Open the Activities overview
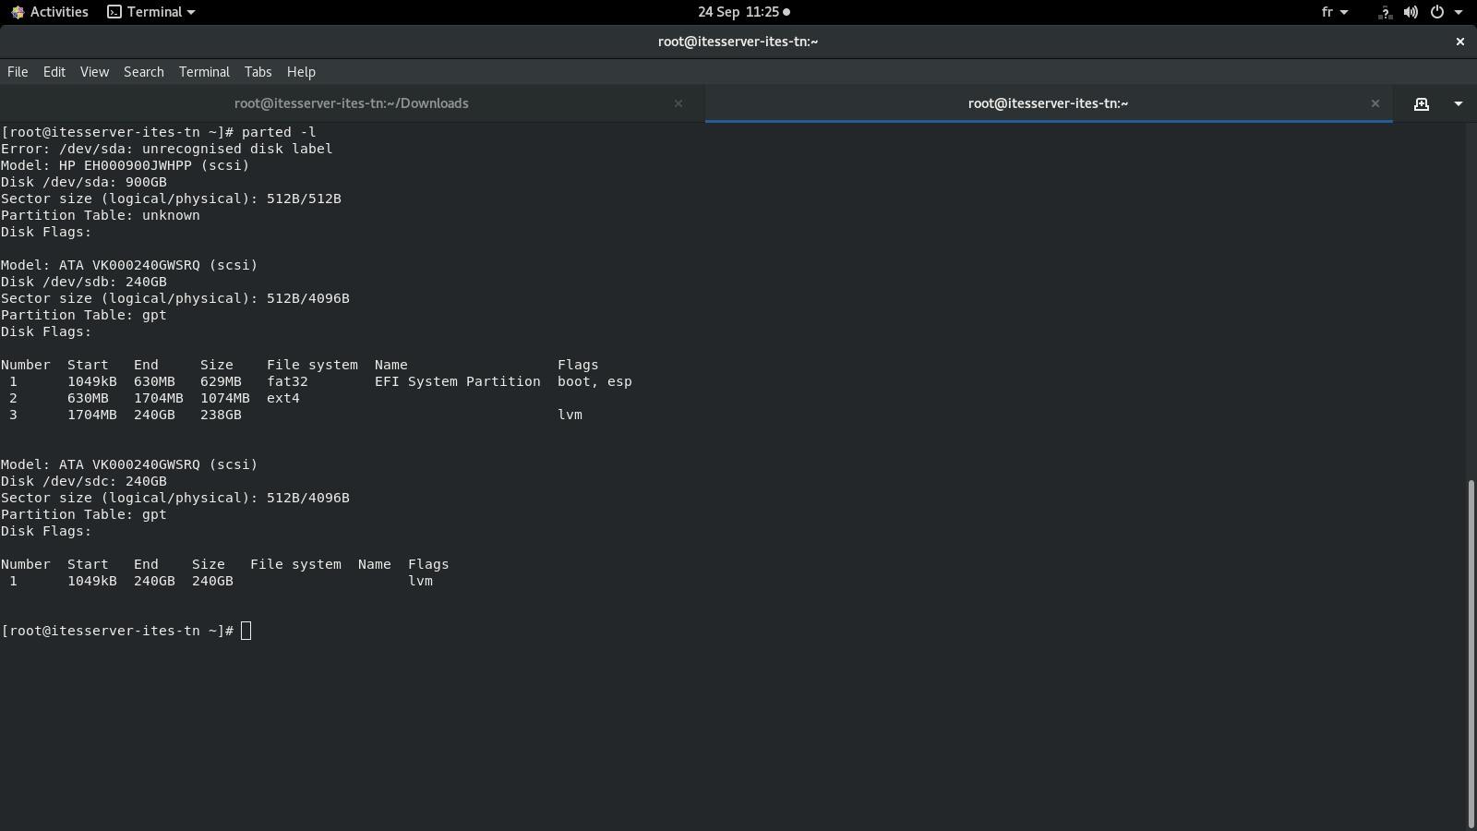The height and width of the screenshot is (831, 1477). [50, 12]
